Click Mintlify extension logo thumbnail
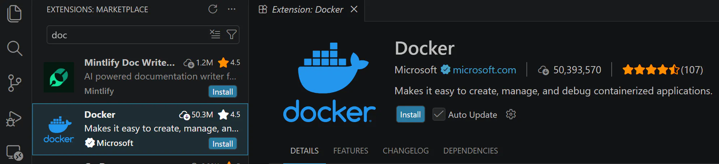 pyautogui.click(x=59, y=77)
